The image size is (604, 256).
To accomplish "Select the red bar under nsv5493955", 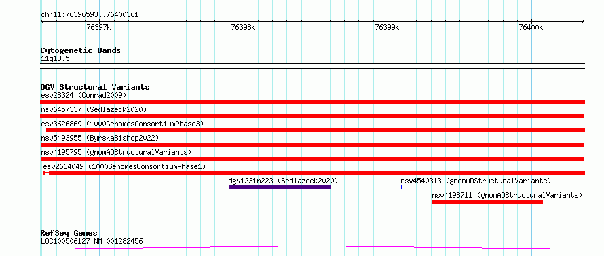I will 312,145.
